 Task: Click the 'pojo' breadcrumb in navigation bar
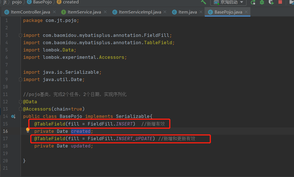click(17, 2)
